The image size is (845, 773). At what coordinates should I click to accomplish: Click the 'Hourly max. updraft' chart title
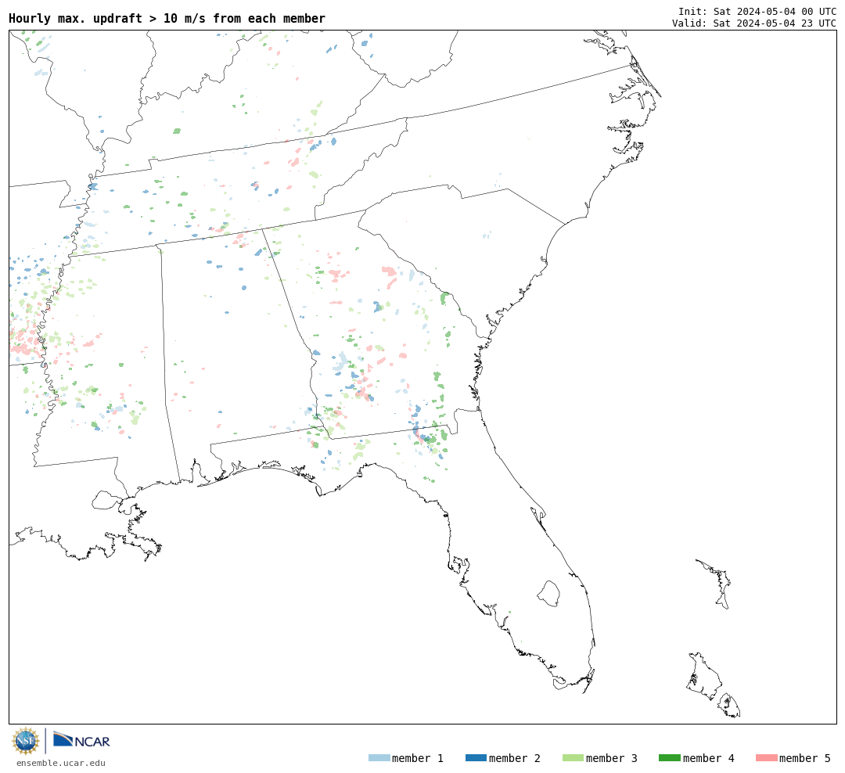tap(167, 18)
